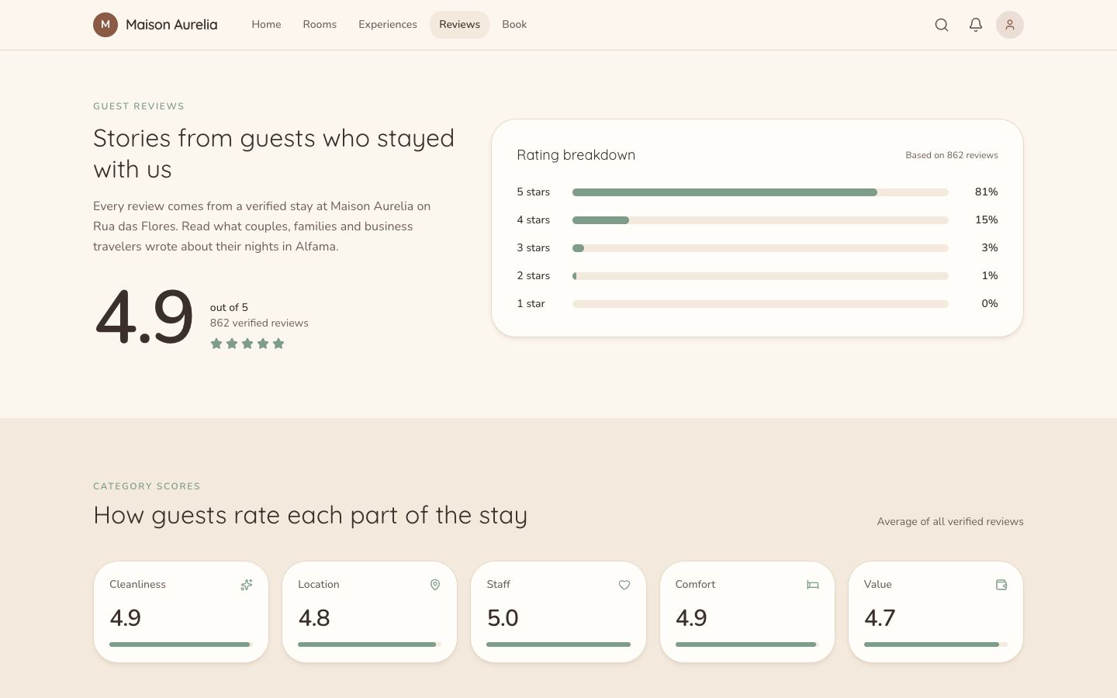Image resolution: width=1117 pixels, height=698 pixels.
Task: Click the Staff 5.0 score value
Action: (503, 618)
